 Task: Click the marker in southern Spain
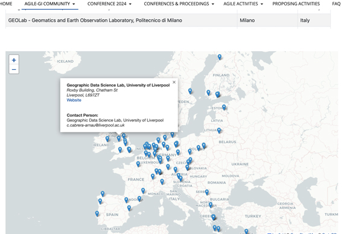click(129, 208)
